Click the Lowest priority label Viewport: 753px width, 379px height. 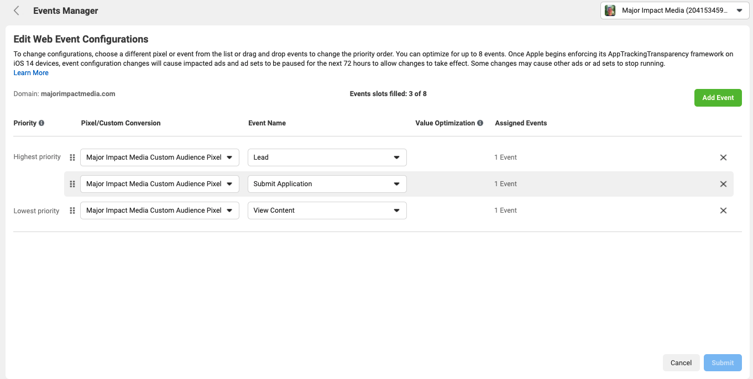coord(36,211)
